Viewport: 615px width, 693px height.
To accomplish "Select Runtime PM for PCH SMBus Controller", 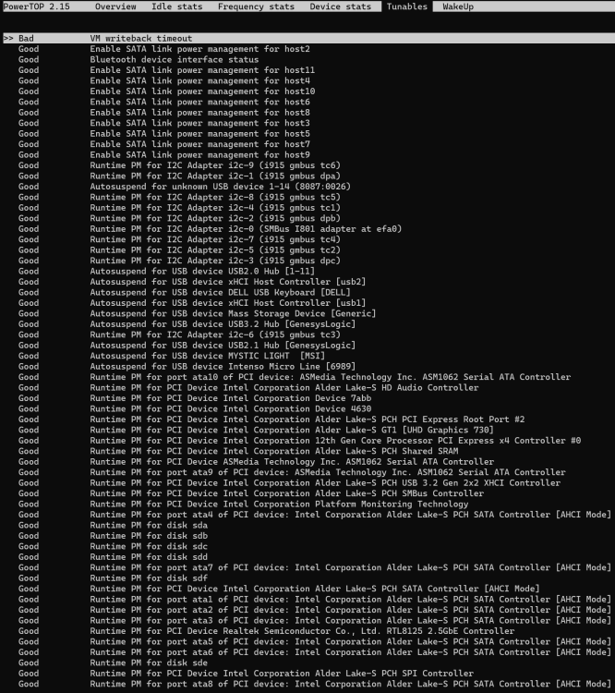I will (x=251, y=494).
